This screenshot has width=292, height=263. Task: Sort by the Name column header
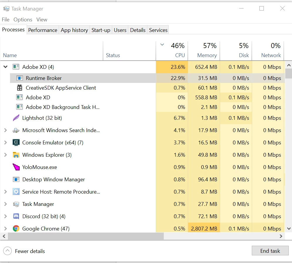tap(51, 51)
